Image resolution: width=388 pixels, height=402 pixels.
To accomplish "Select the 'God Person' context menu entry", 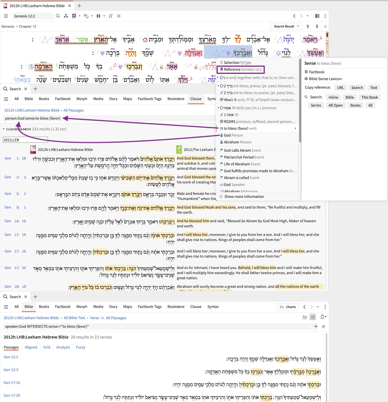I will [258, 135].
